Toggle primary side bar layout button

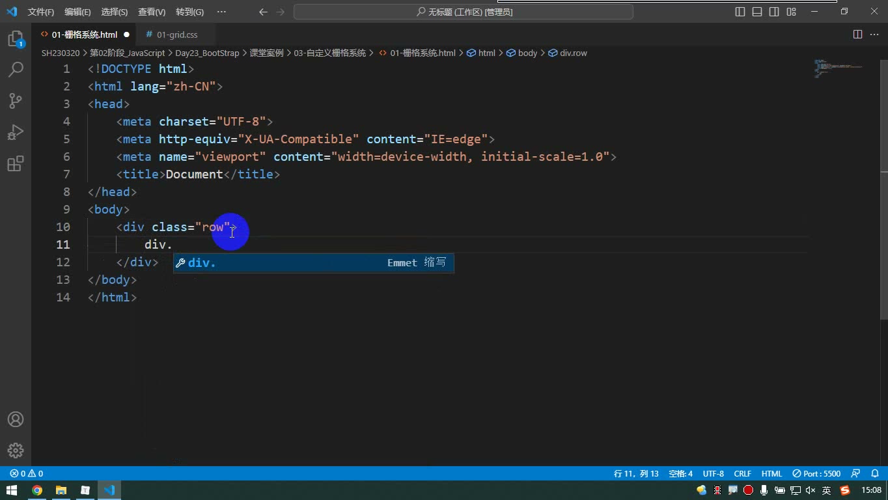[x=740, y=12]
